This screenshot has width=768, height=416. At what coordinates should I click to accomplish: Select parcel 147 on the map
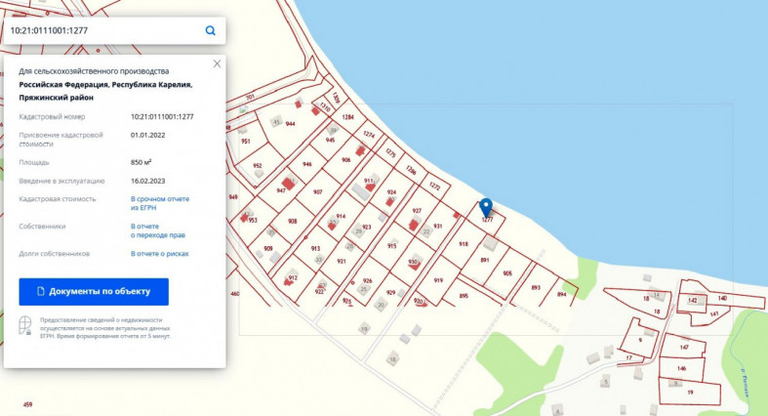coord(684,347)
